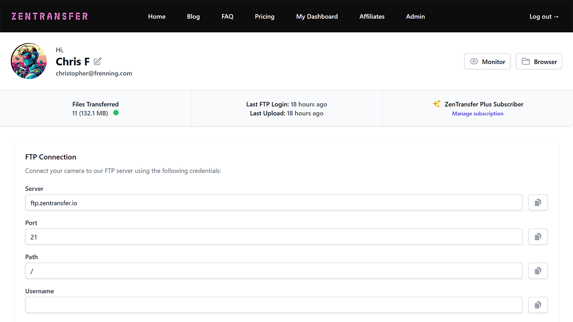The width and height of the screenshot is (573, 322).
Task: Open the Pricing page
Action: (265, 17)
